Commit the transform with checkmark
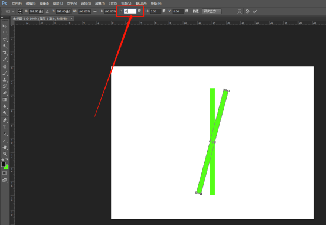 [x=254, y=11]
